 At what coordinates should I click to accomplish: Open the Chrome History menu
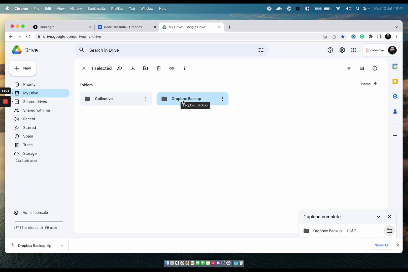click(x=76, y=8)
